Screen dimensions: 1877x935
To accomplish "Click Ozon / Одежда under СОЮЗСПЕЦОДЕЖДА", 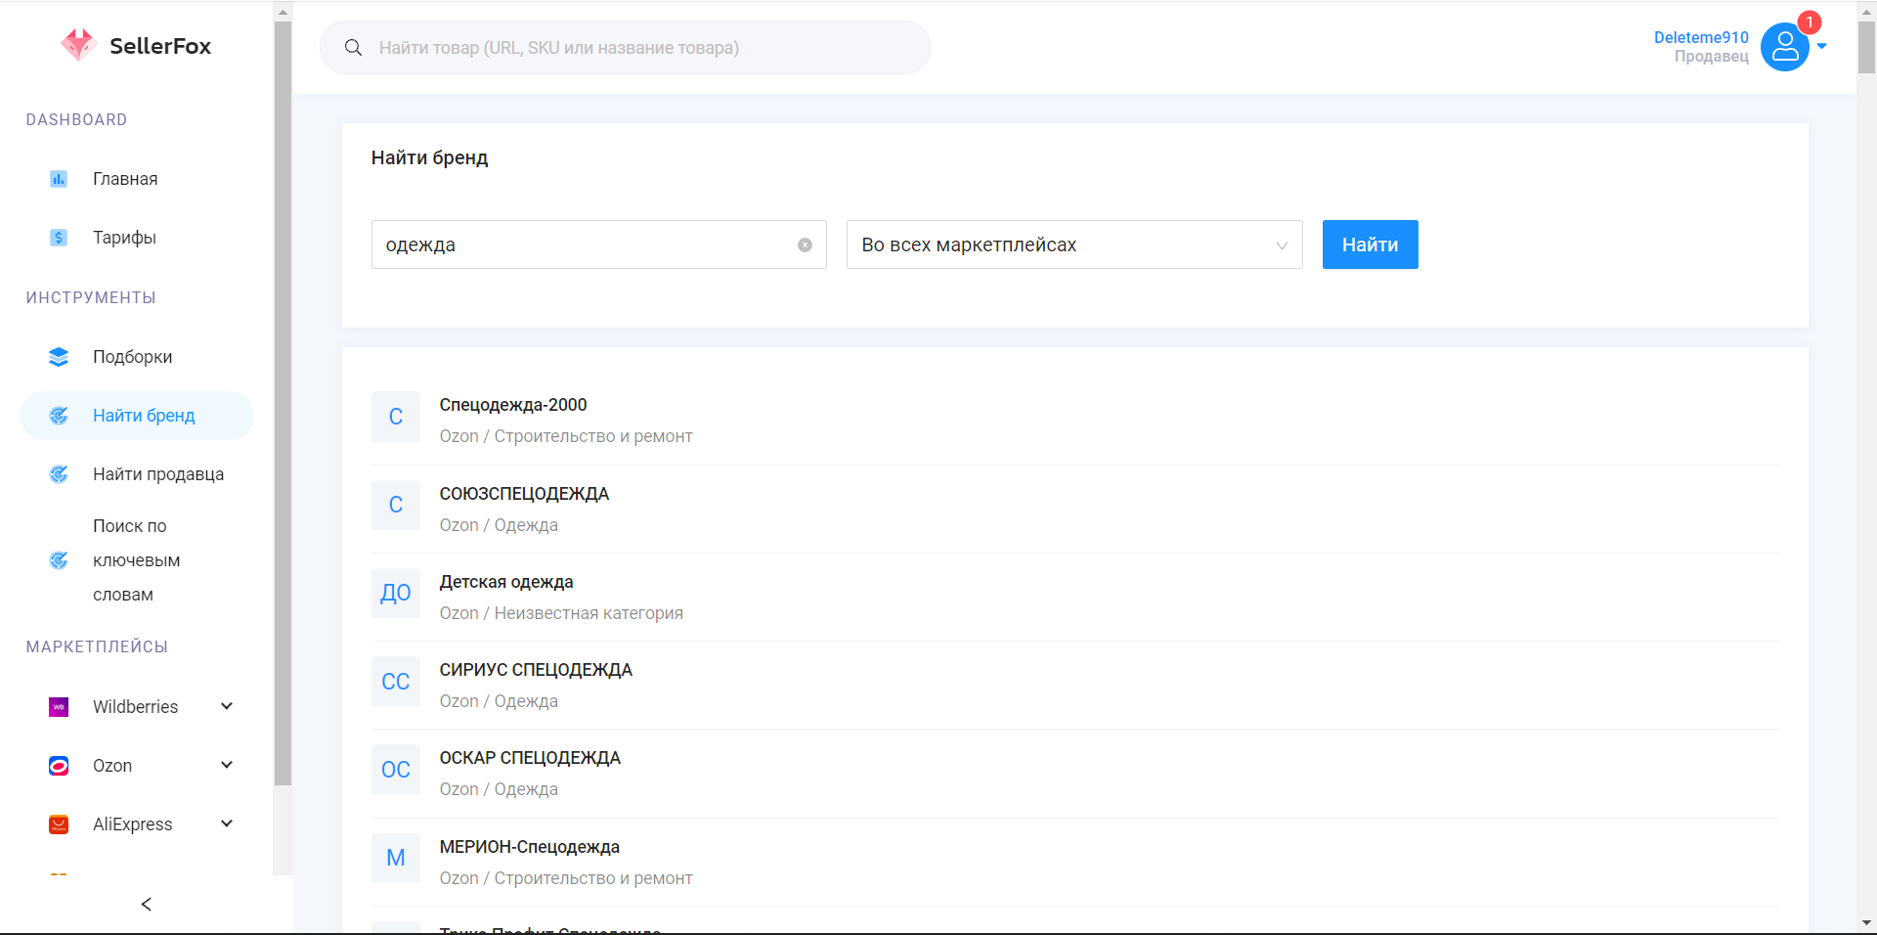I will 499,525.
